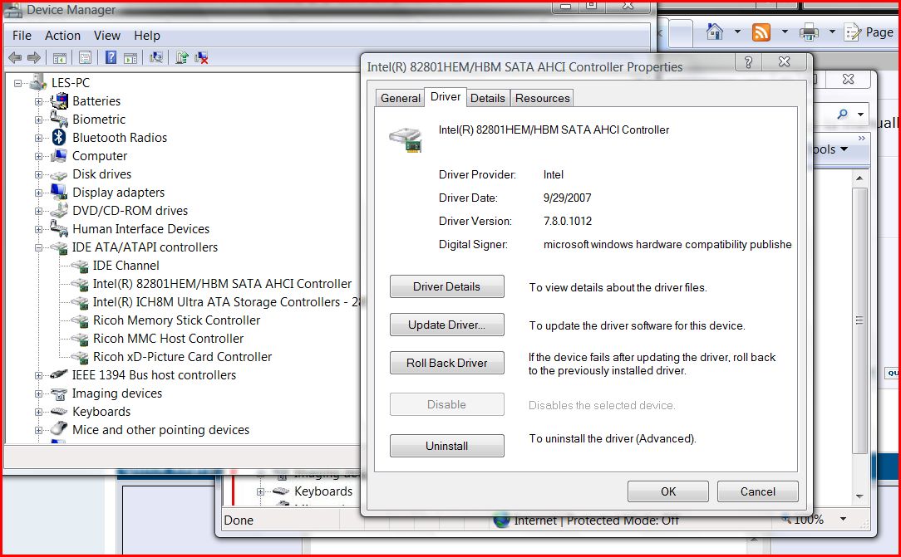Click the Scan for hardware changes icon

coord(155,57)
